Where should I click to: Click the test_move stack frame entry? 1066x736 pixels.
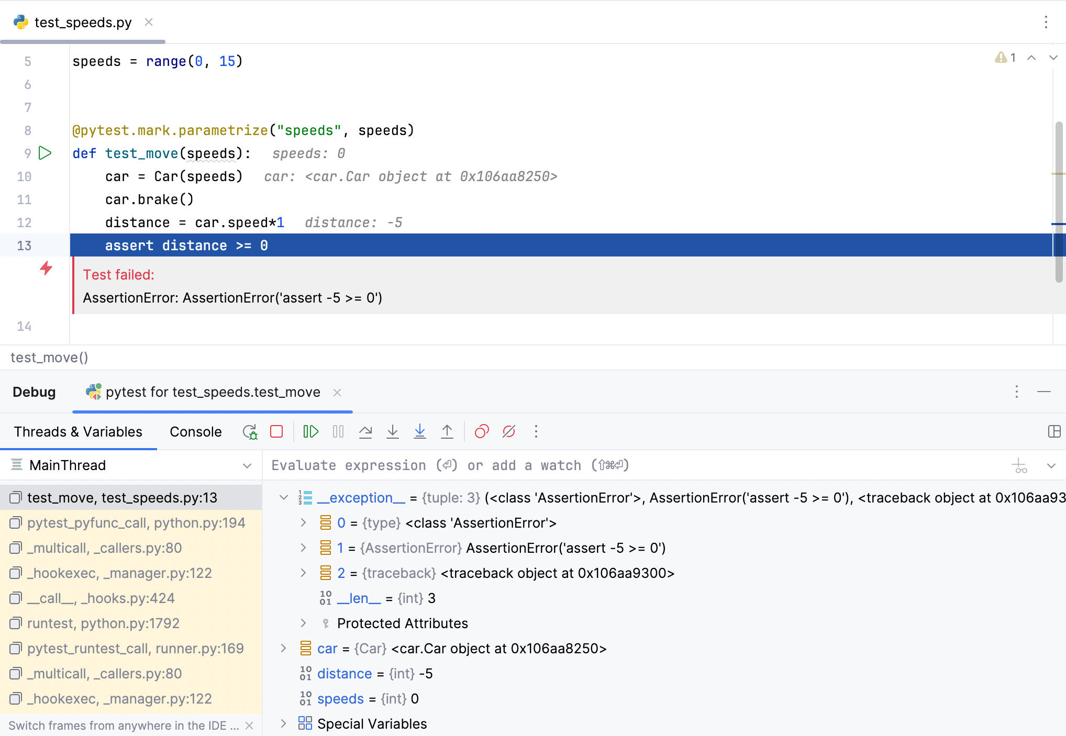coord(123,497)
